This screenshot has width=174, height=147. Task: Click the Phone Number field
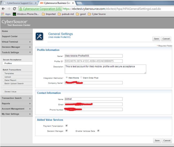(93, 109)
